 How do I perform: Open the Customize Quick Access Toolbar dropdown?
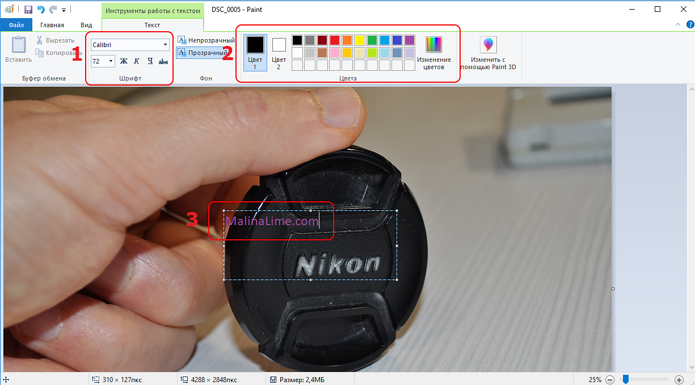pyautogui.click(x=64, y=10)
